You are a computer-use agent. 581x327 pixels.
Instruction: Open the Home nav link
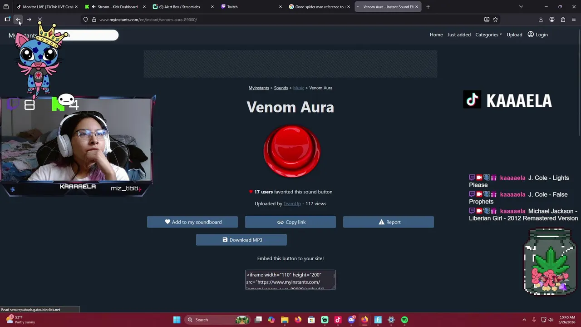[x=436, y=35]
